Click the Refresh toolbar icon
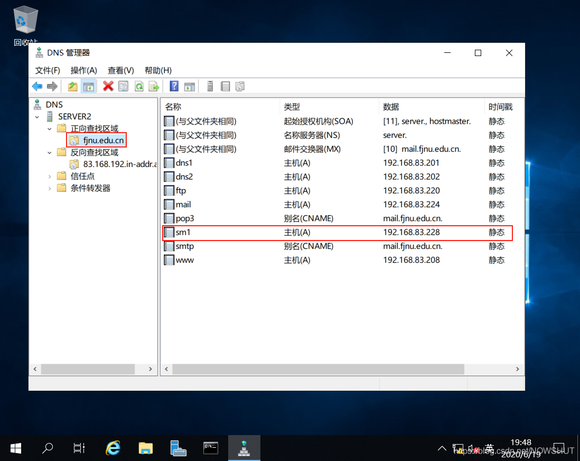This screenshot has height=461, width=580. pos(138,86)
